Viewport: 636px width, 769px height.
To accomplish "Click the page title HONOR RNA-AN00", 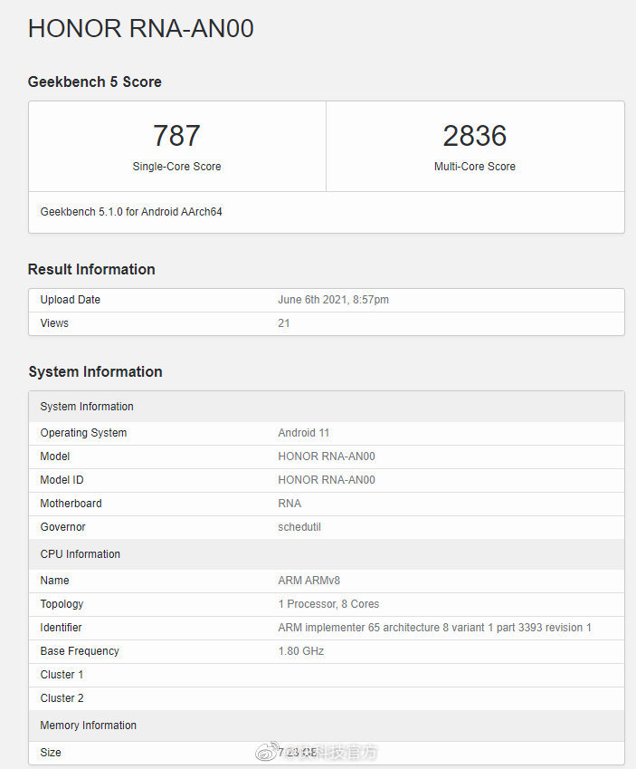I will [140, 28].
